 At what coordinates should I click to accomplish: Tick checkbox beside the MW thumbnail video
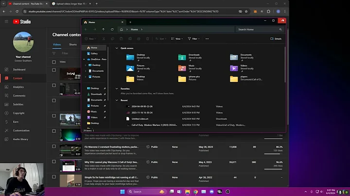tap(54, 70)
